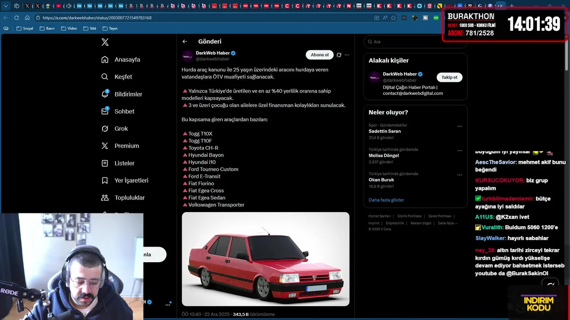This screenshot has height=320, width=570.
Task: Open the red car image
Action: click(265, 259)
